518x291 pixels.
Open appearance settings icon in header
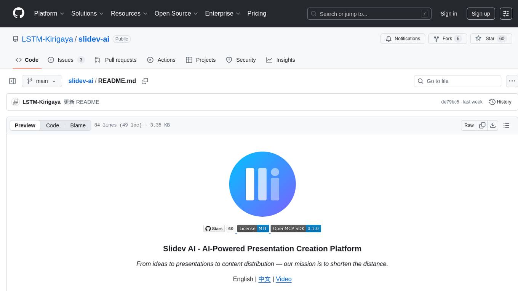(506, 14)
